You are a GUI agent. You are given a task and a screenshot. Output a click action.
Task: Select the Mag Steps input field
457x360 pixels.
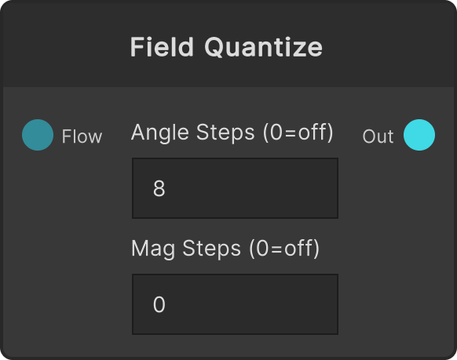coord(235,304)
